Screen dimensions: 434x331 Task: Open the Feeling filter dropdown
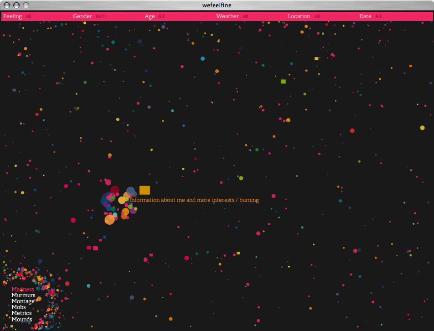[x=13, y=16]
